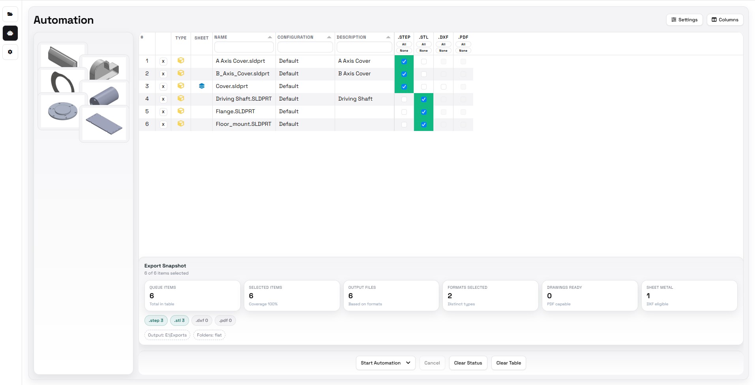Viewport: 755px width, 385px height.
Task: Click part type icon for Cover.sldprt
Action: (x=181, y=86)
